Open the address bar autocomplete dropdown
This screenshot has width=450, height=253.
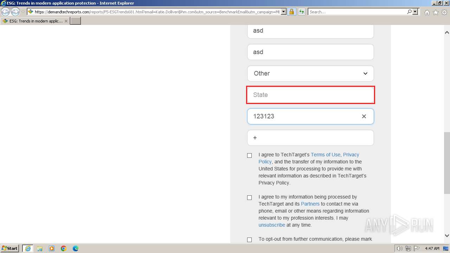pos(284,12)
